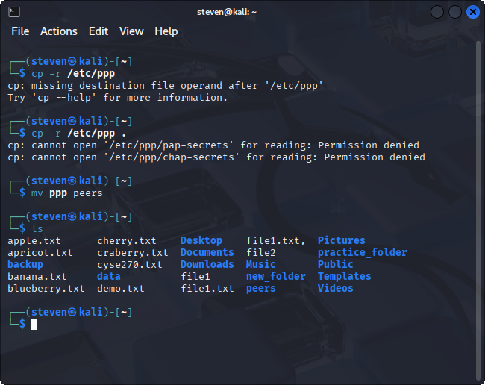Open the Actions menu
The width and height of the screenshot is (485, 385).
pos(59,31)
